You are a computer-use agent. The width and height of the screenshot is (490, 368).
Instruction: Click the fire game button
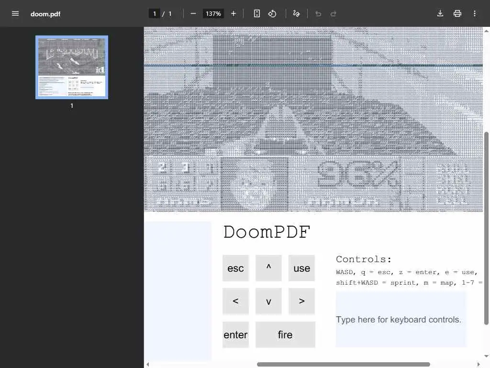pyautogui.click(x=285, y=334)
